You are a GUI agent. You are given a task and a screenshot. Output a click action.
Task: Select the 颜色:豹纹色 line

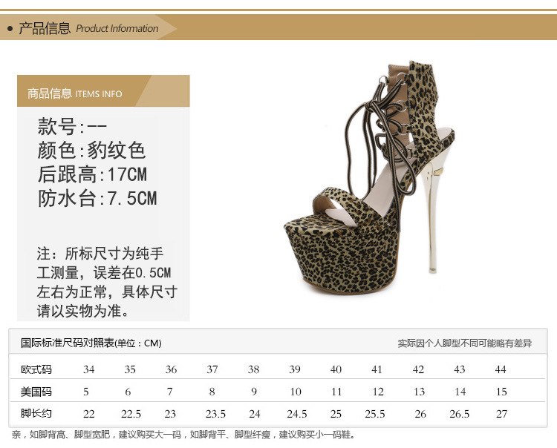click(x=91, y=151)
